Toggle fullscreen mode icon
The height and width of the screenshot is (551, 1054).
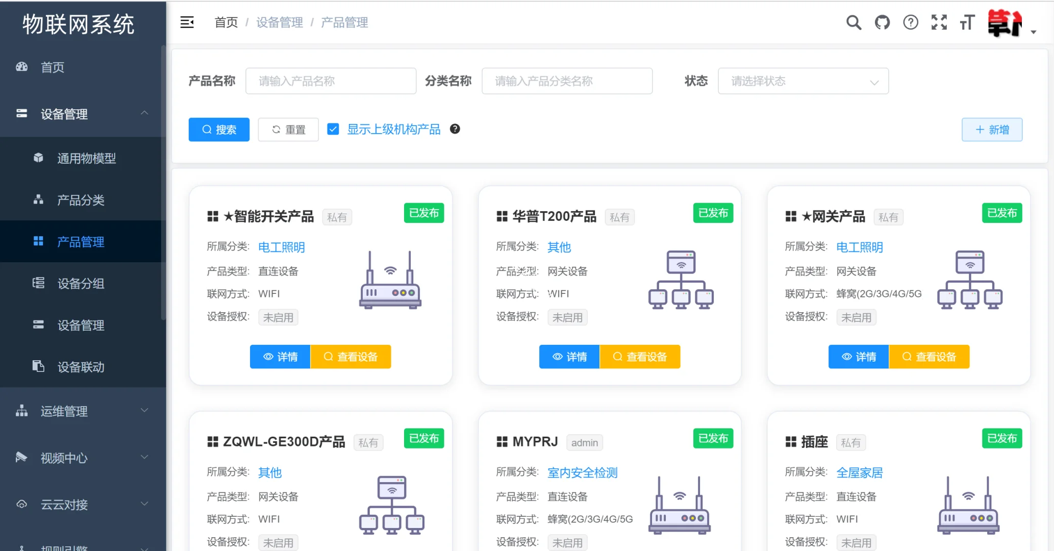[939, 22]
